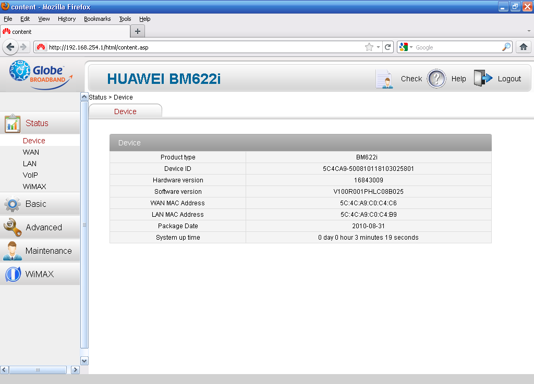Open the Basic menu section

tap(40, 204)
